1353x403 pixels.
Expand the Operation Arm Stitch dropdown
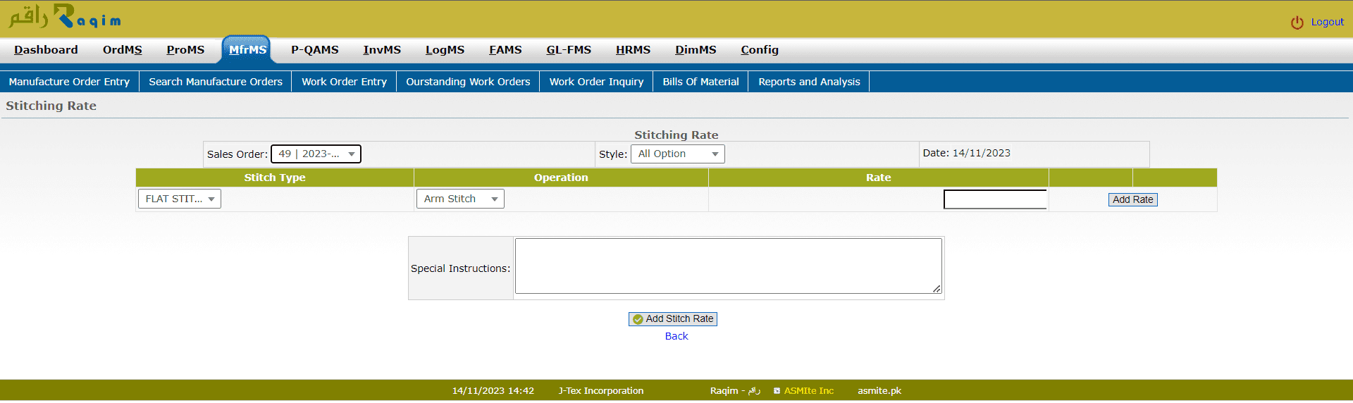point(459,199)
